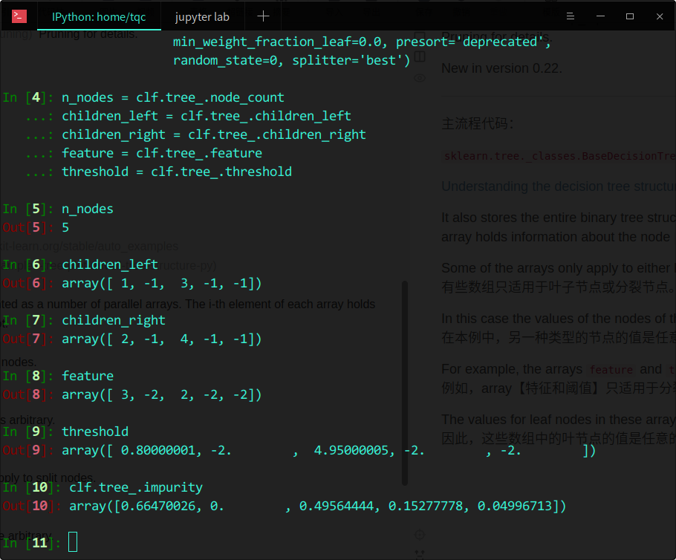Click the line 'feature = clf.tree_.feature'
Image resolution: width=676 pixels, height=560 pixels.
point(162,153)
